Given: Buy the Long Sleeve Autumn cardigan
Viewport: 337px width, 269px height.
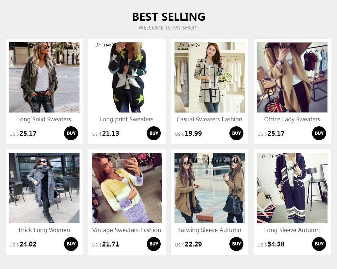Looking at the screenshot, I should (x=319, y=244).
